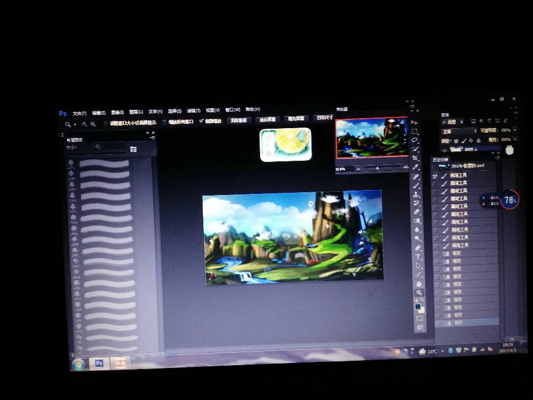The width and height of the screenshot is (533, 400).
Task: Select the Quick Selection tool
Action: pos(415,149)
